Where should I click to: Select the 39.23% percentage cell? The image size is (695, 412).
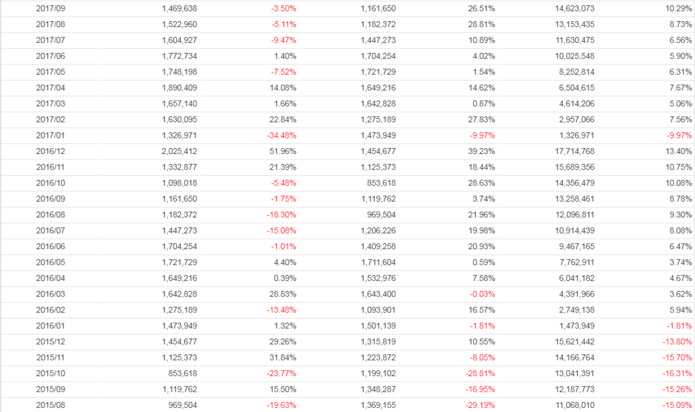[x=481, y=151]
